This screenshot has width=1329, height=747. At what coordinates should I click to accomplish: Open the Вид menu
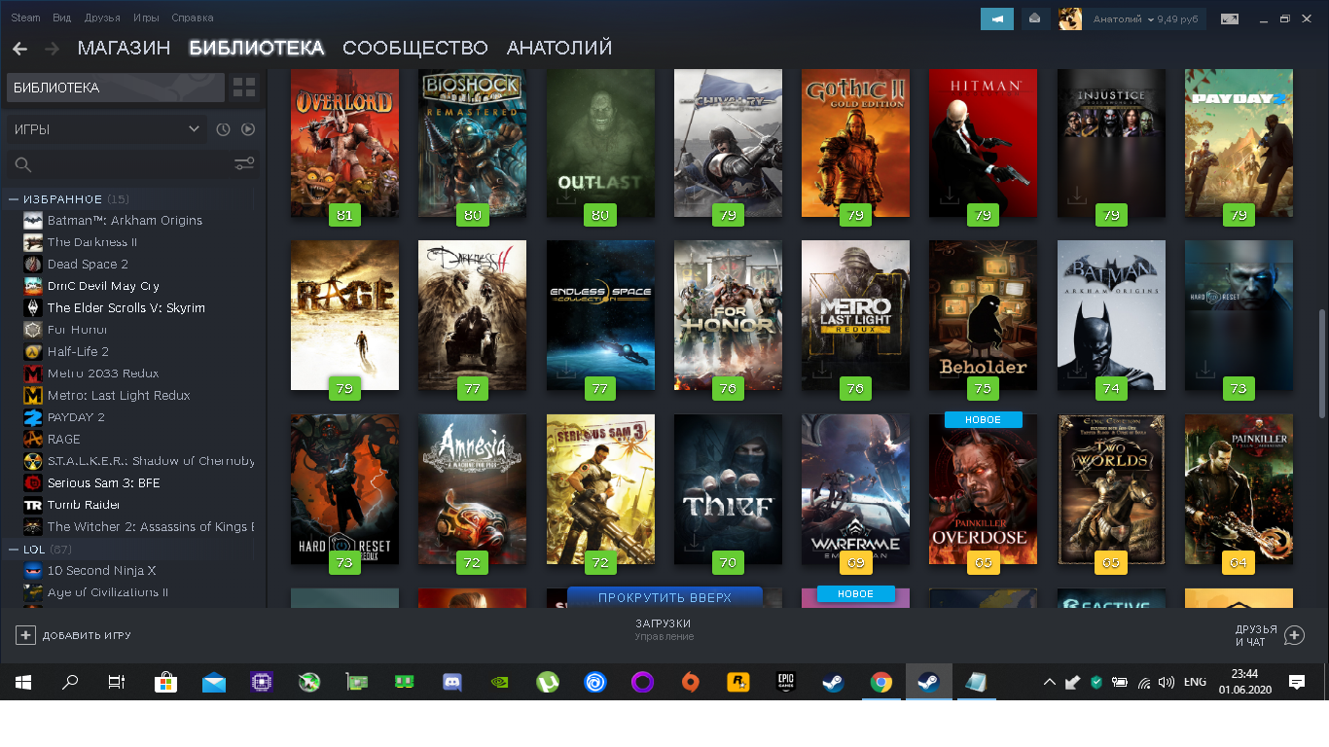pos(62,18)
